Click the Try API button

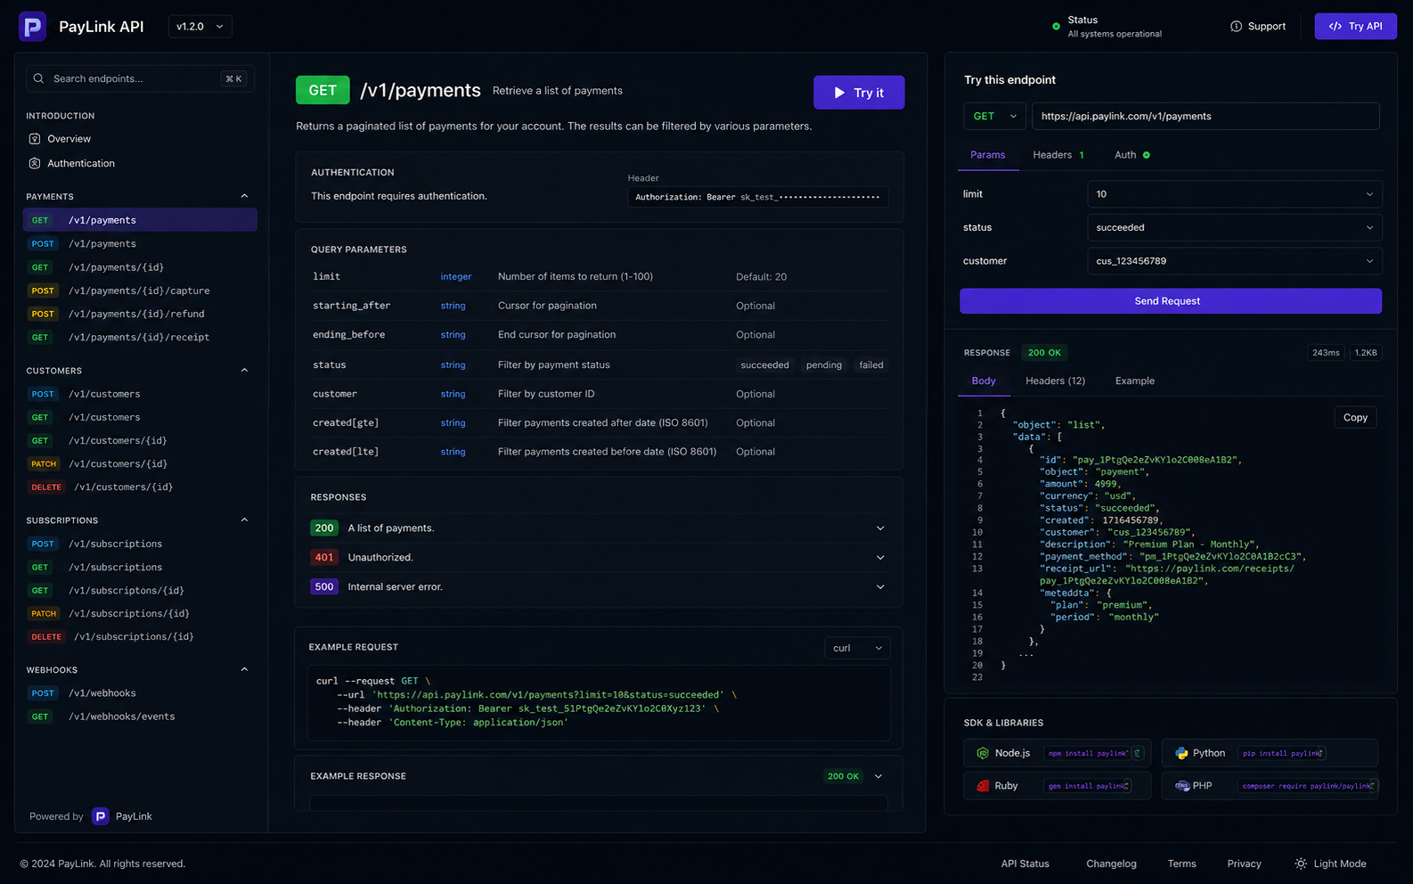(1355, 27)
